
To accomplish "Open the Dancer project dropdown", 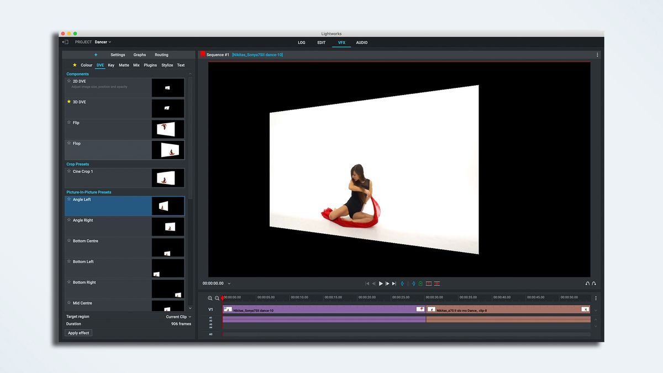I will (102, 41).
